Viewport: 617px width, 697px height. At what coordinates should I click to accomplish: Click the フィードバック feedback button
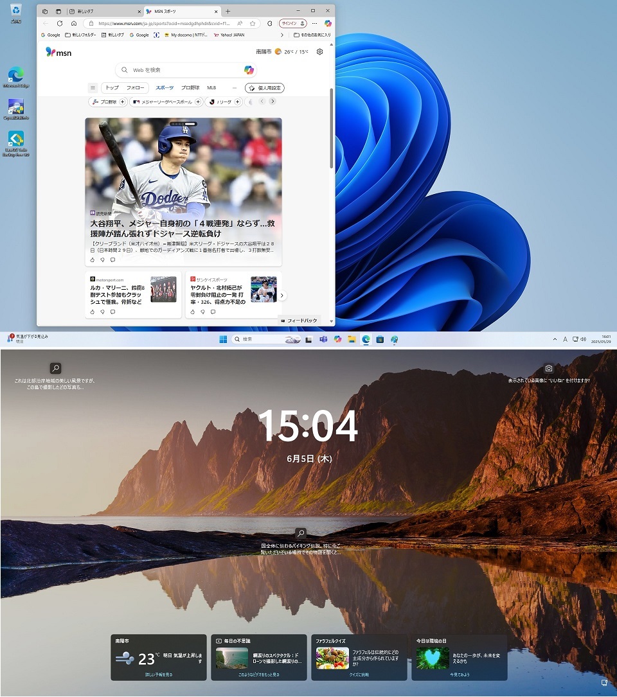click(x=299, y=321)
